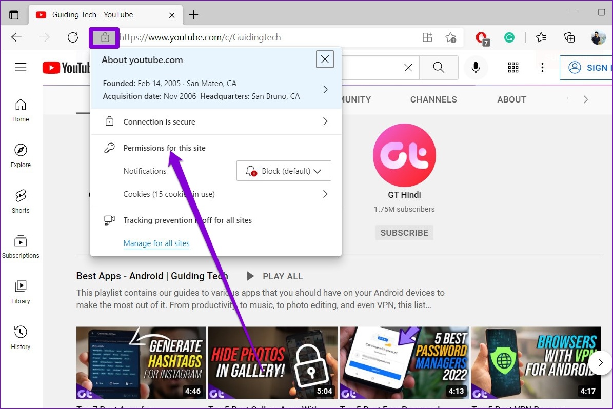
Task: Open History in YouTube sidebar
Action: coord(21,338)
